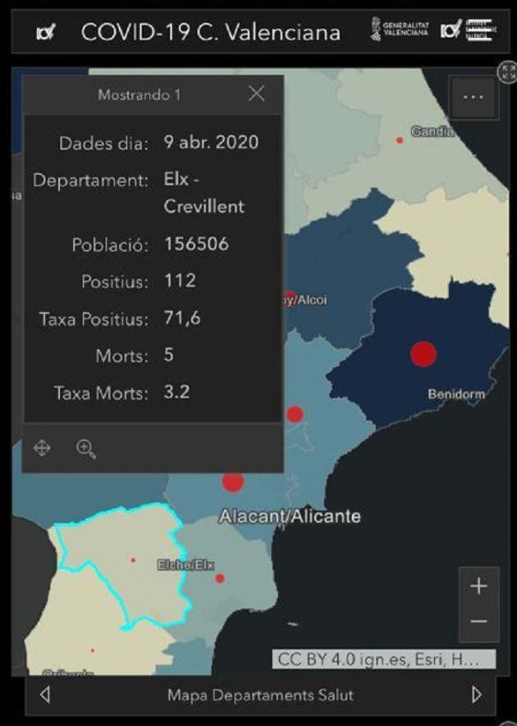Open the three-dots more options menu

[x=474, y=97]
